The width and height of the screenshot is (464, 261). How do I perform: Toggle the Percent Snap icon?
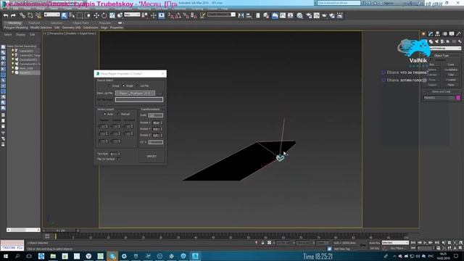point(186,15)
